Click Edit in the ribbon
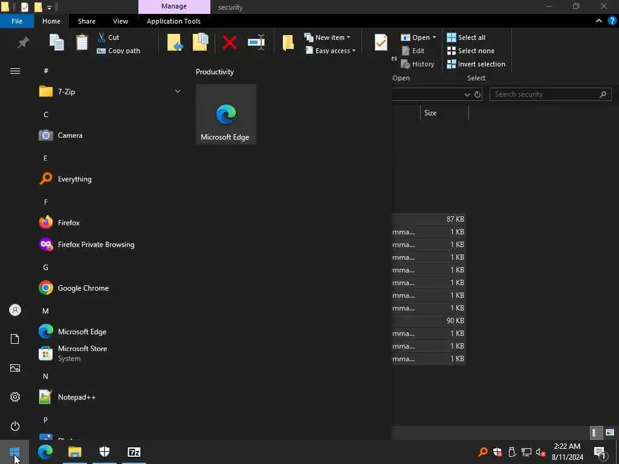Screen dimensions: 619x464 click(x=413, y=51)
